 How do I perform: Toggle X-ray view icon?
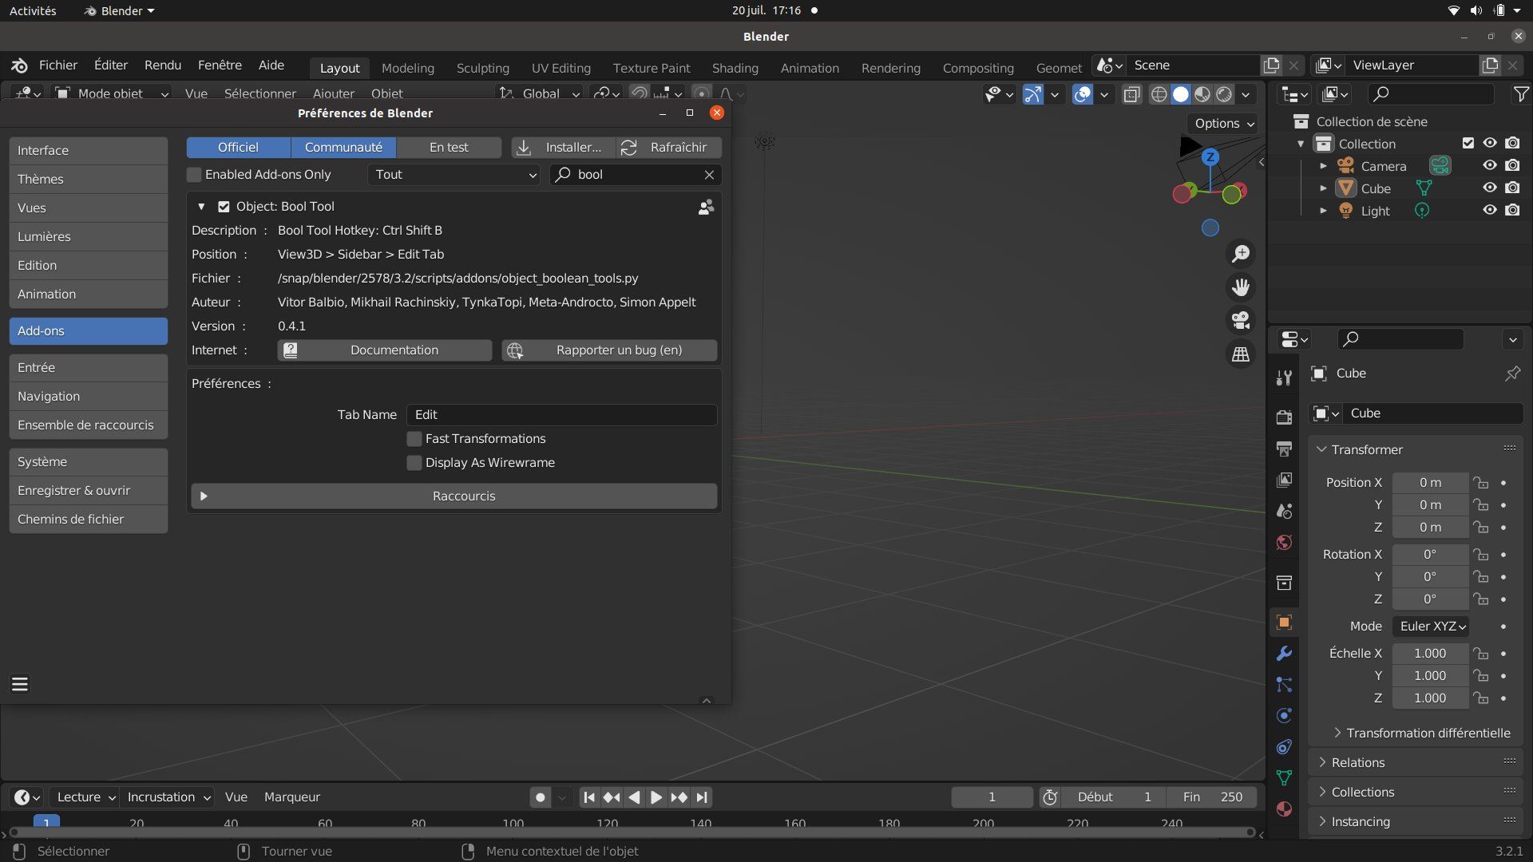1131,94
